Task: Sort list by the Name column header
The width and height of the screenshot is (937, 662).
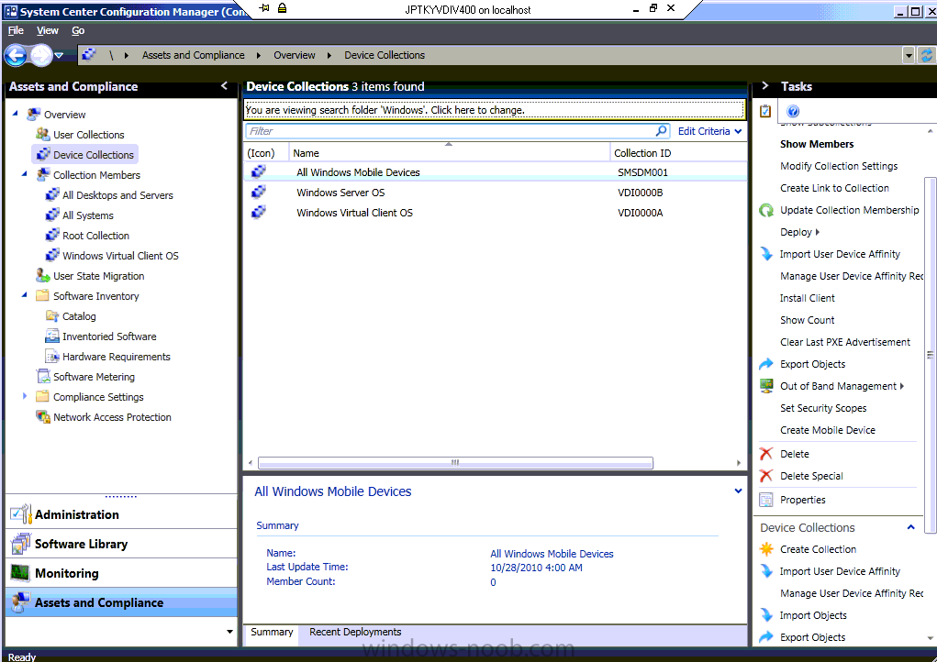Action: coord(449,153)
